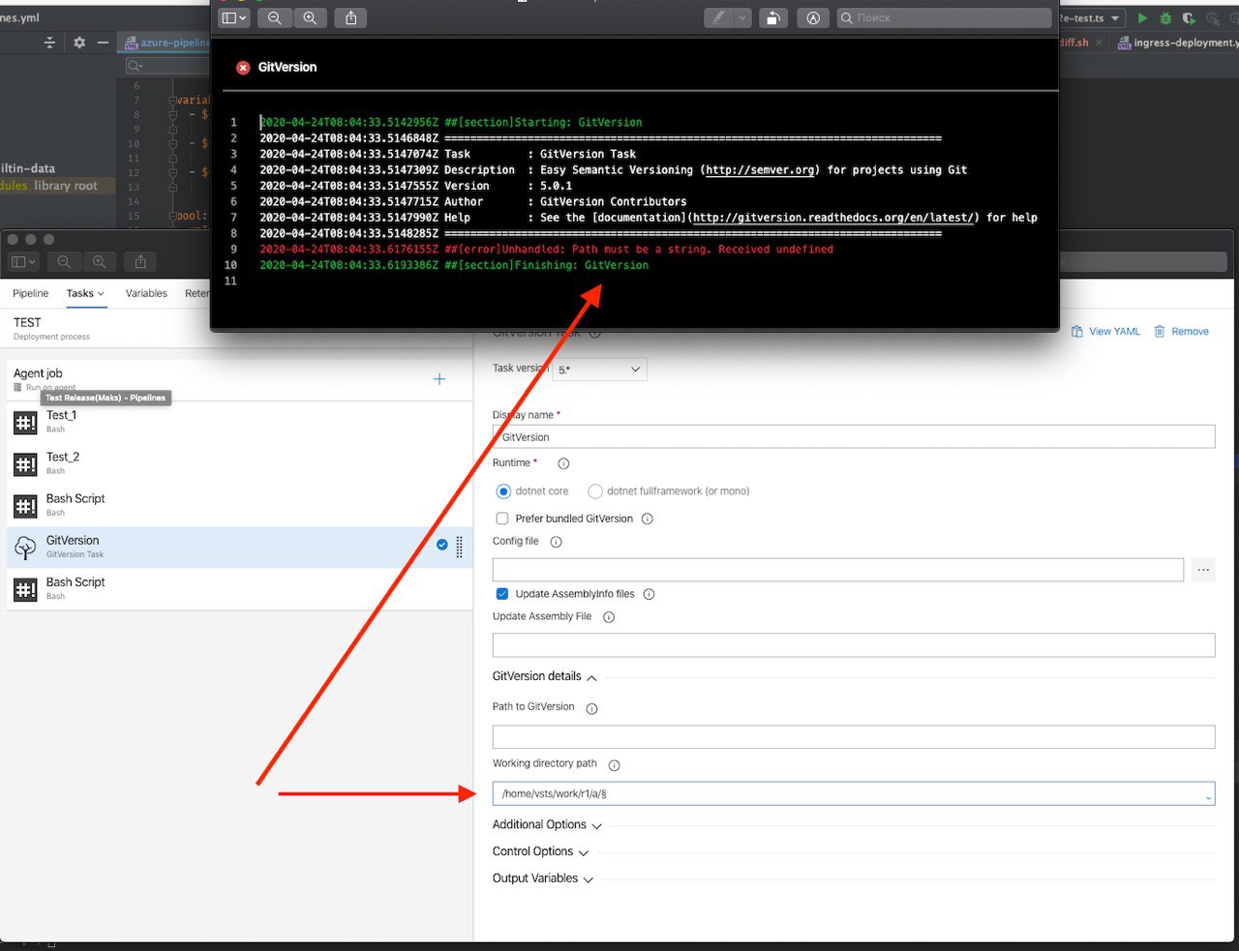Click share in the pipeline screenshot window
1239x951 pixels.
(140, 261)
